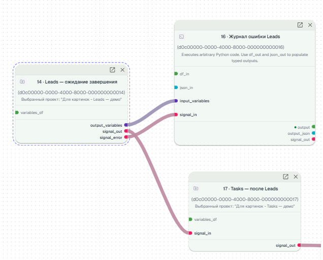The image size is (323, 260).
Task: Select json_in port on node 16
Action: (x=176, y=88)
